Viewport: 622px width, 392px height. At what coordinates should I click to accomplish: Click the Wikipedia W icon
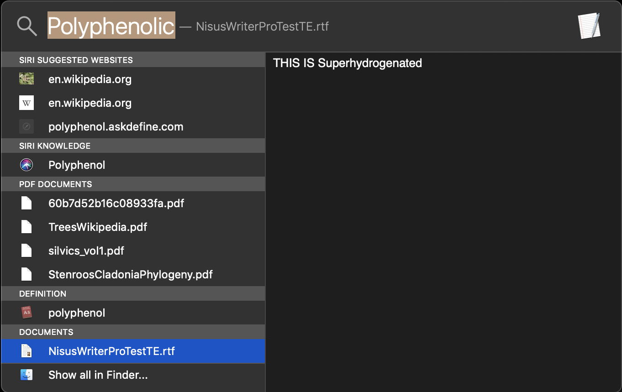click(x=26, y=103)
